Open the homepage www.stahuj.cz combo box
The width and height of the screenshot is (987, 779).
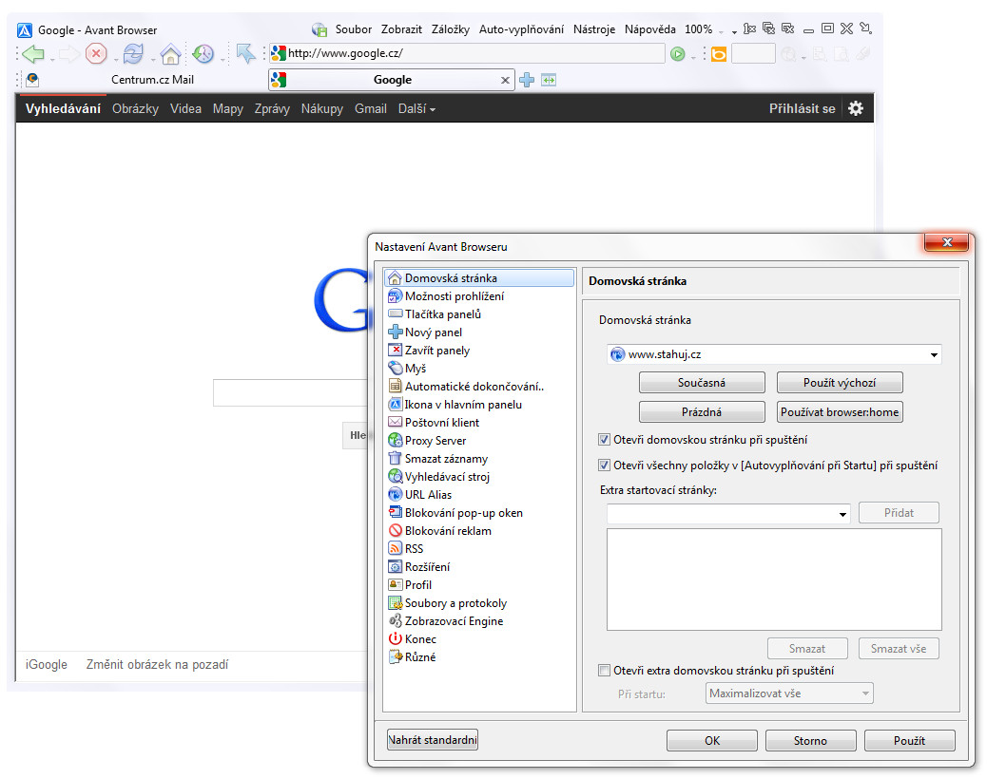(x=774, y=354)
